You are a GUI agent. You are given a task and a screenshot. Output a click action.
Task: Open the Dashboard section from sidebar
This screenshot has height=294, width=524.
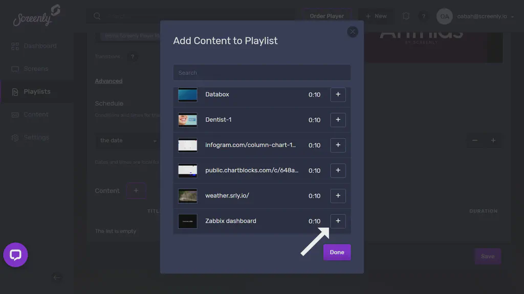tap(39, 46)
